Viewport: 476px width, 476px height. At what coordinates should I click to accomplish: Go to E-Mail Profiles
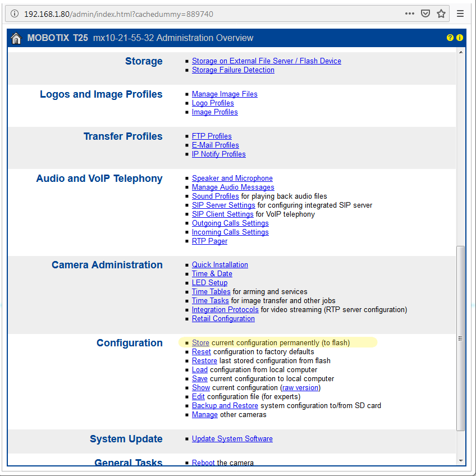point(215,145)
